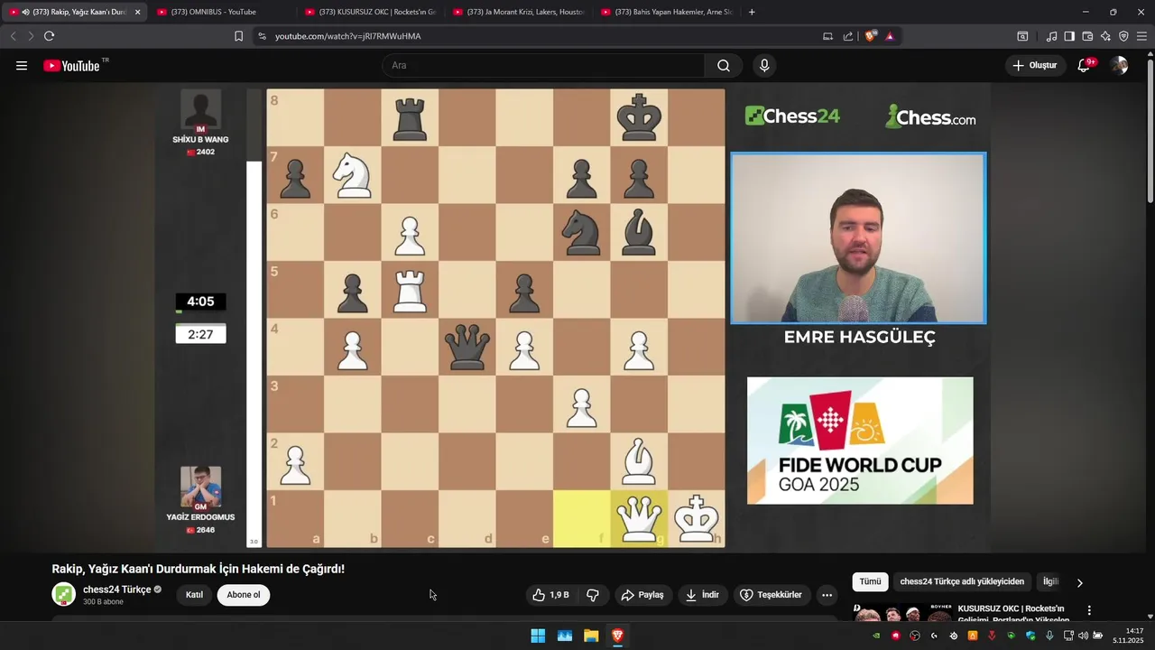
Task: Dislike the video with thumbs-down
Action: click(x=593, y=595)
